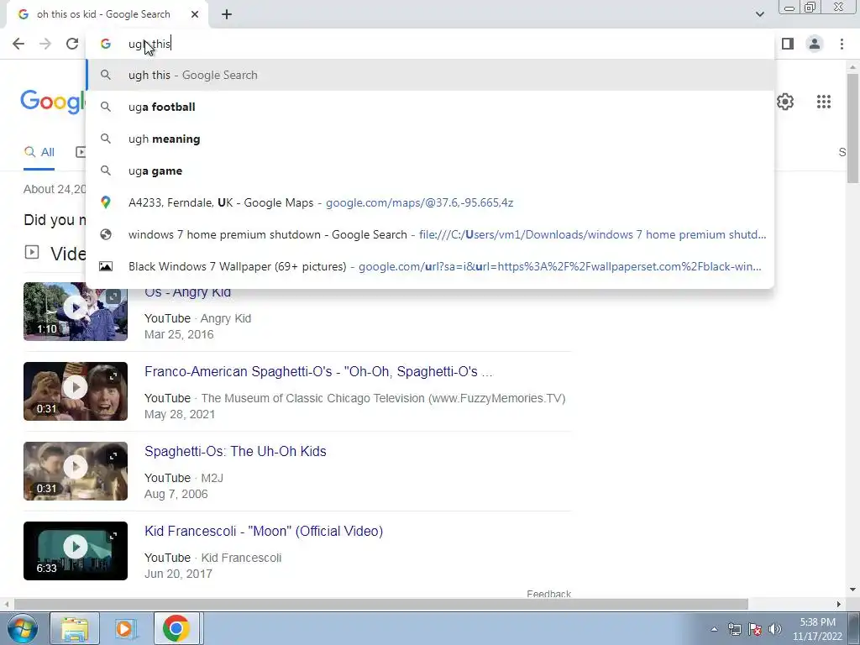Open a new tab with the plus button
This screenshot has width=860, height=645.
pos(227,15)
